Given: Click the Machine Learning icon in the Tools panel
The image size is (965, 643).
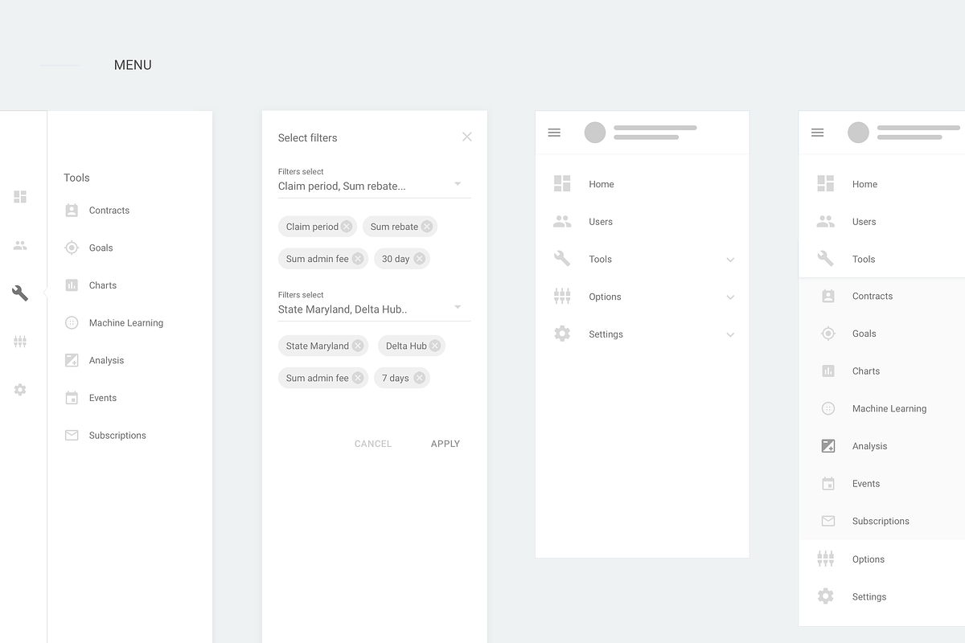Looking at the screenshot, I should point(72,322).
